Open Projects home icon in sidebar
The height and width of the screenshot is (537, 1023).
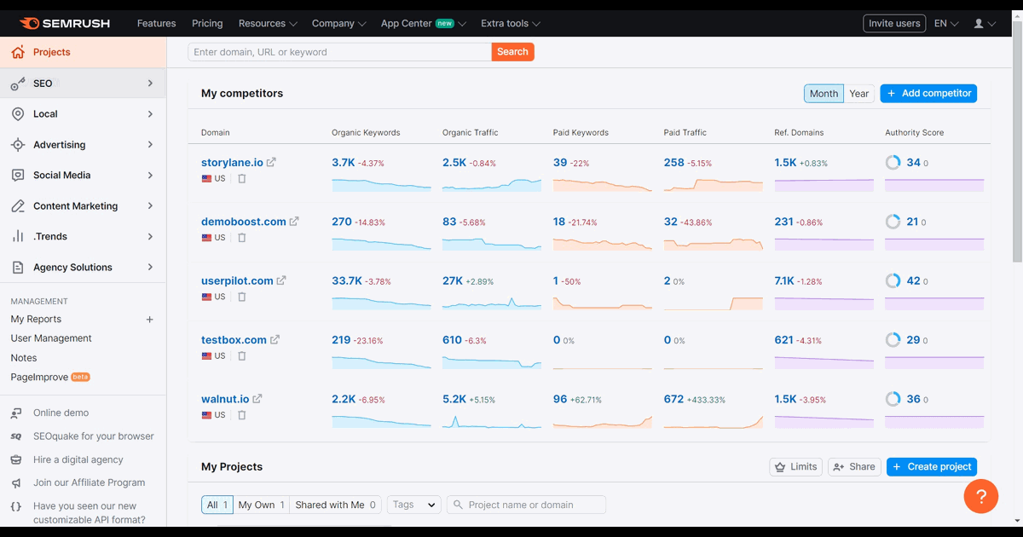18,52
